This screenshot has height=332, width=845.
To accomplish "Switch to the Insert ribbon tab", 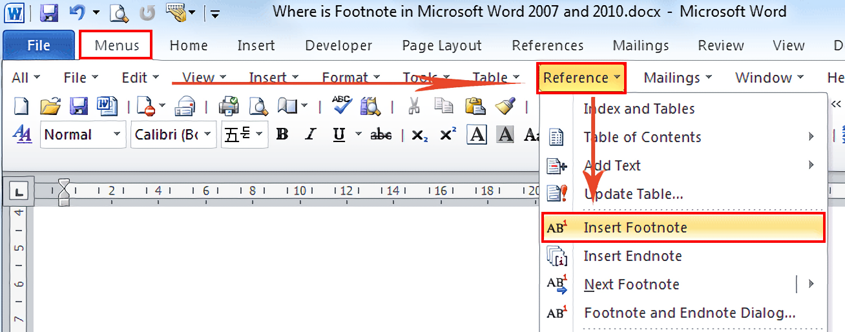I will [256, 45].
